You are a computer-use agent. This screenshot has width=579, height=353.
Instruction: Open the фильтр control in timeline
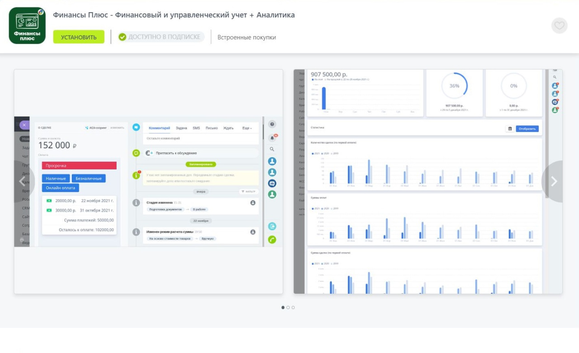coord(249,192)
